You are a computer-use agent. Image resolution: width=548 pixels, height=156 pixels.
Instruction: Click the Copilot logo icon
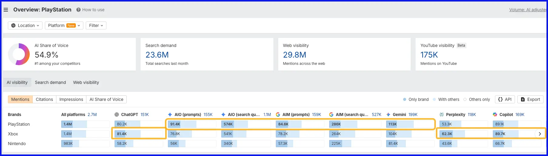tap(495, 115)
